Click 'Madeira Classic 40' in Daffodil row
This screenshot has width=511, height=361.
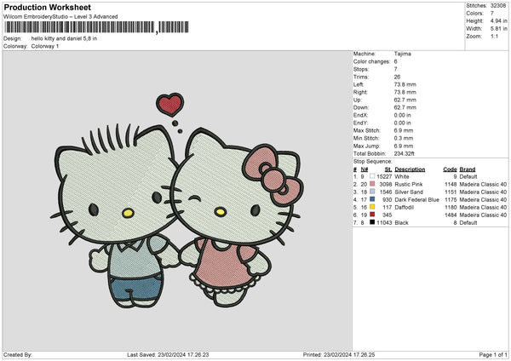pos(483,207)
